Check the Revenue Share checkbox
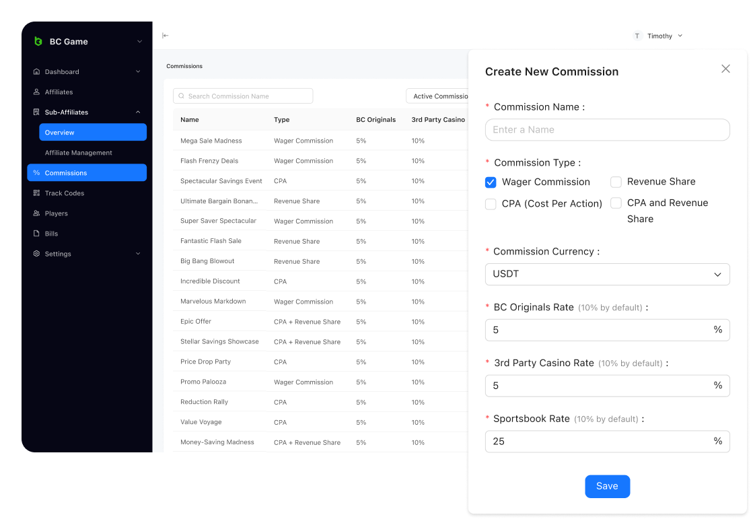This screenshot has height=519, width=751. [x=616, y=182]
